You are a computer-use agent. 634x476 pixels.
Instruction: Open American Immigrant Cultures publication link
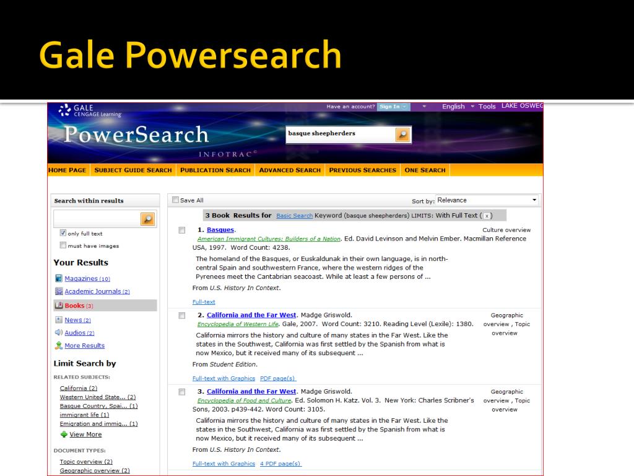tap(269, 239)
